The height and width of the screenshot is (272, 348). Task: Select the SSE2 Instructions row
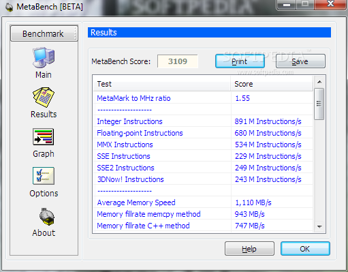pyautogui.click(x=203, y=168)
